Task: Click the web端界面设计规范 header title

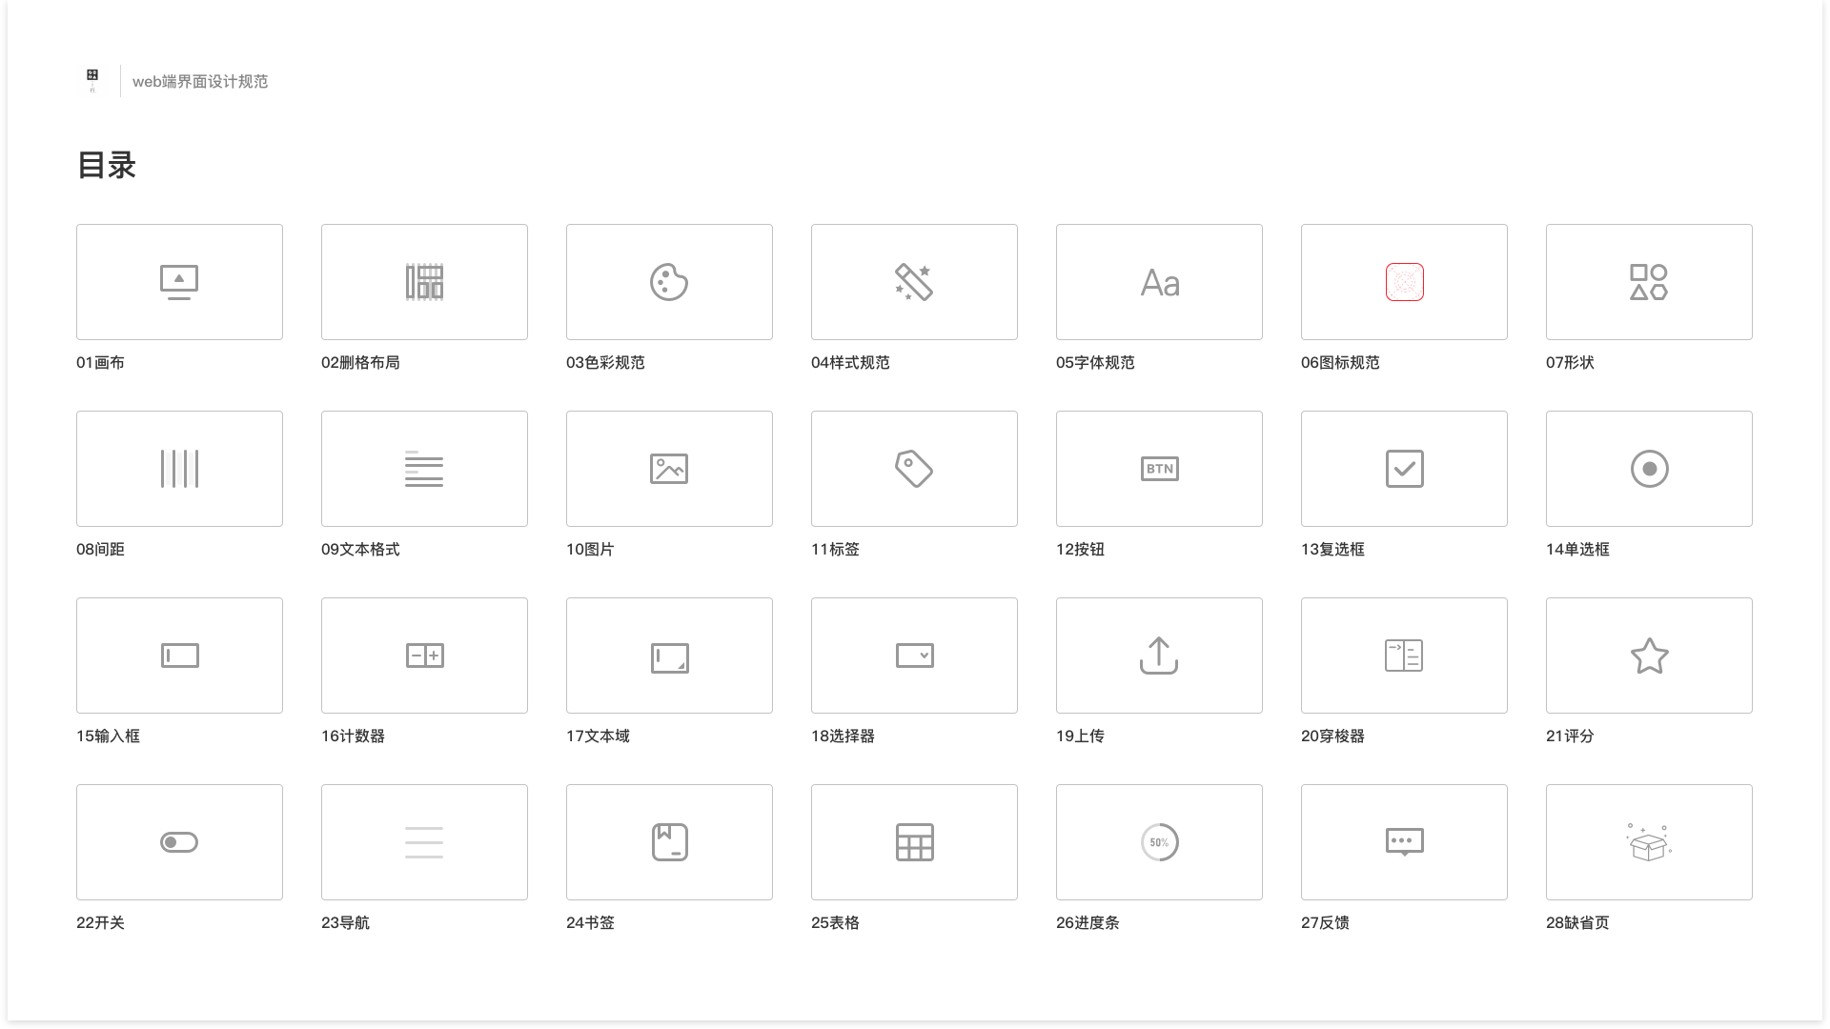Action: click(x=200, y=82)
